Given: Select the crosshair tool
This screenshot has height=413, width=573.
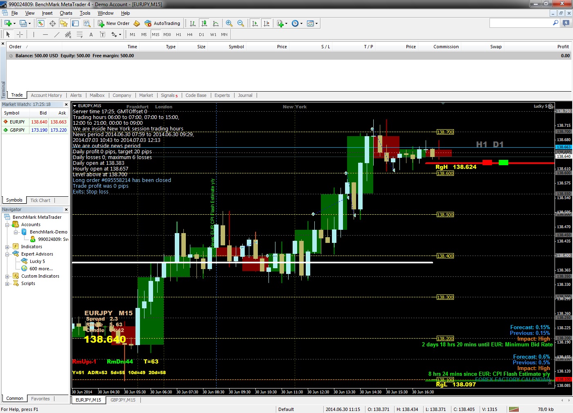Looking at the screenshot, I should coord(20,34).
